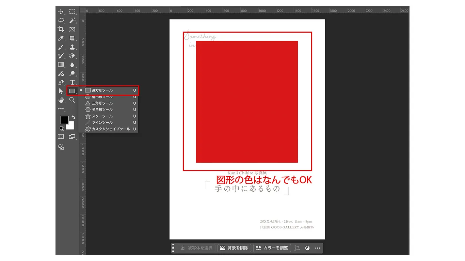Click the カラーを調整 button

[272, 248]
